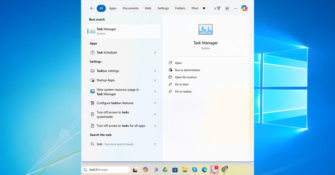
Task: Open Copilot from the search bar
Action: pyautogui.click(x=244, y=8)
